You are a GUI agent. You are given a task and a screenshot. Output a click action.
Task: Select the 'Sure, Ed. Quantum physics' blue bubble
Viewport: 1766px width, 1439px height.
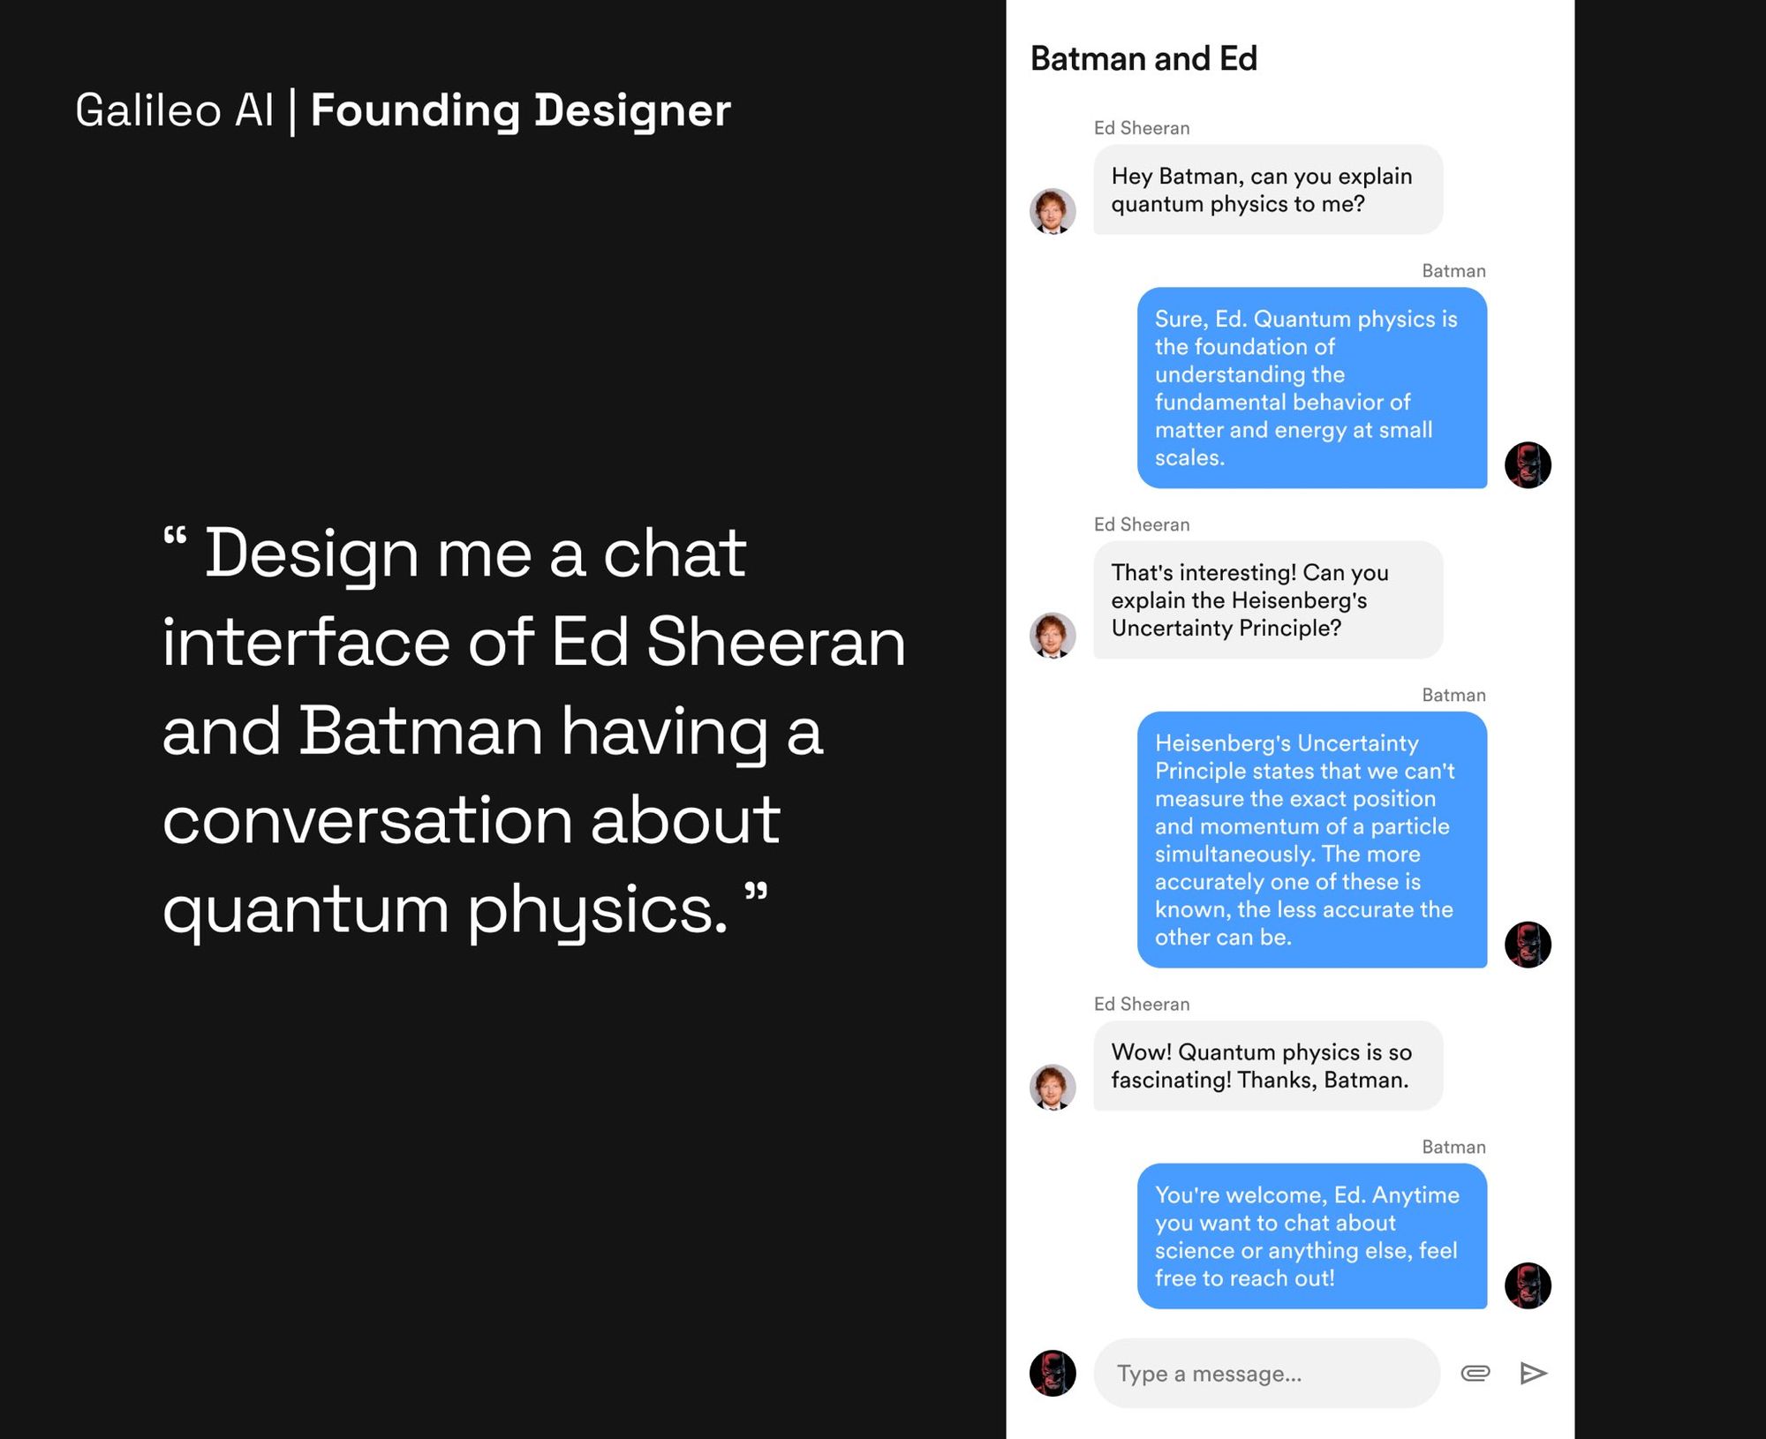click(1312, 388)
